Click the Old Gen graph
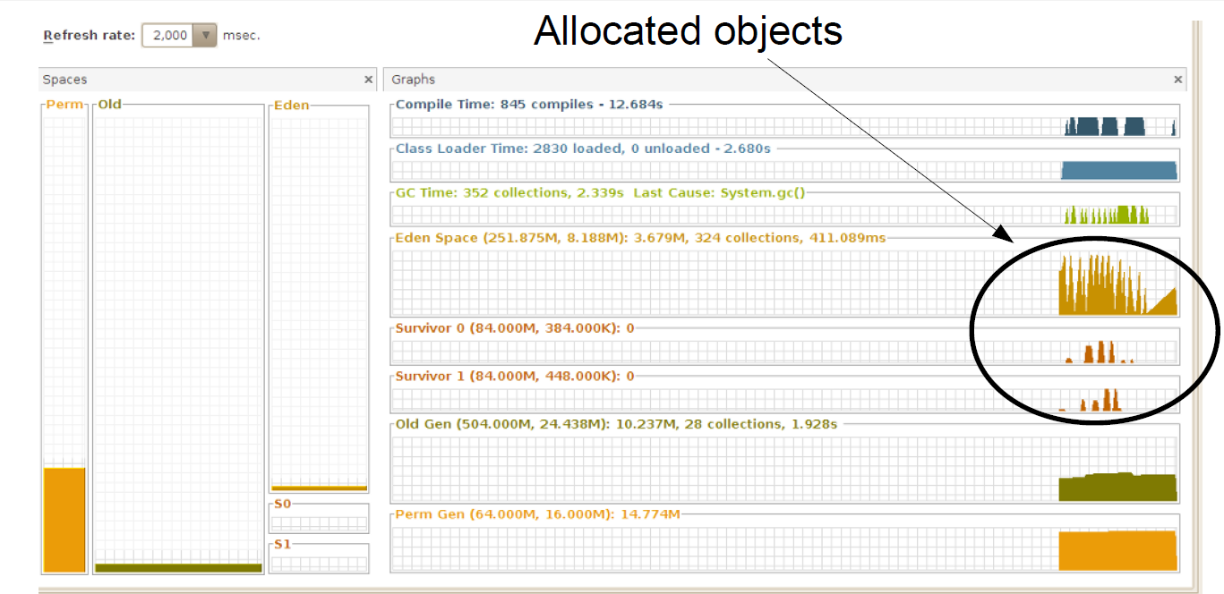 (x=784, y=469)
